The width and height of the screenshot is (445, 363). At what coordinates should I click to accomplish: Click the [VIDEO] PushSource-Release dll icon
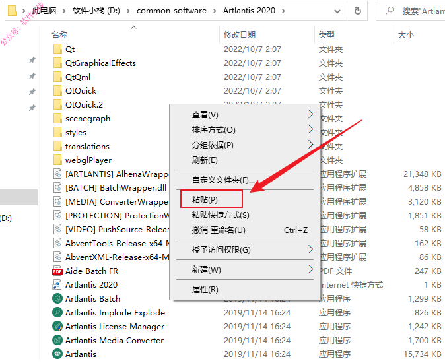57,230
